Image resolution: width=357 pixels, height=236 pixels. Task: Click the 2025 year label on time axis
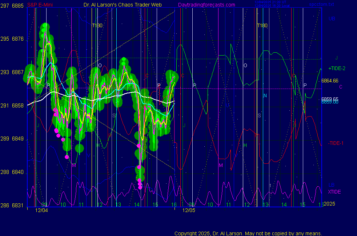(x=329, y=204)
